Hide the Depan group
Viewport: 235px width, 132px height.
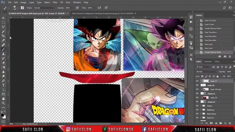197,106
